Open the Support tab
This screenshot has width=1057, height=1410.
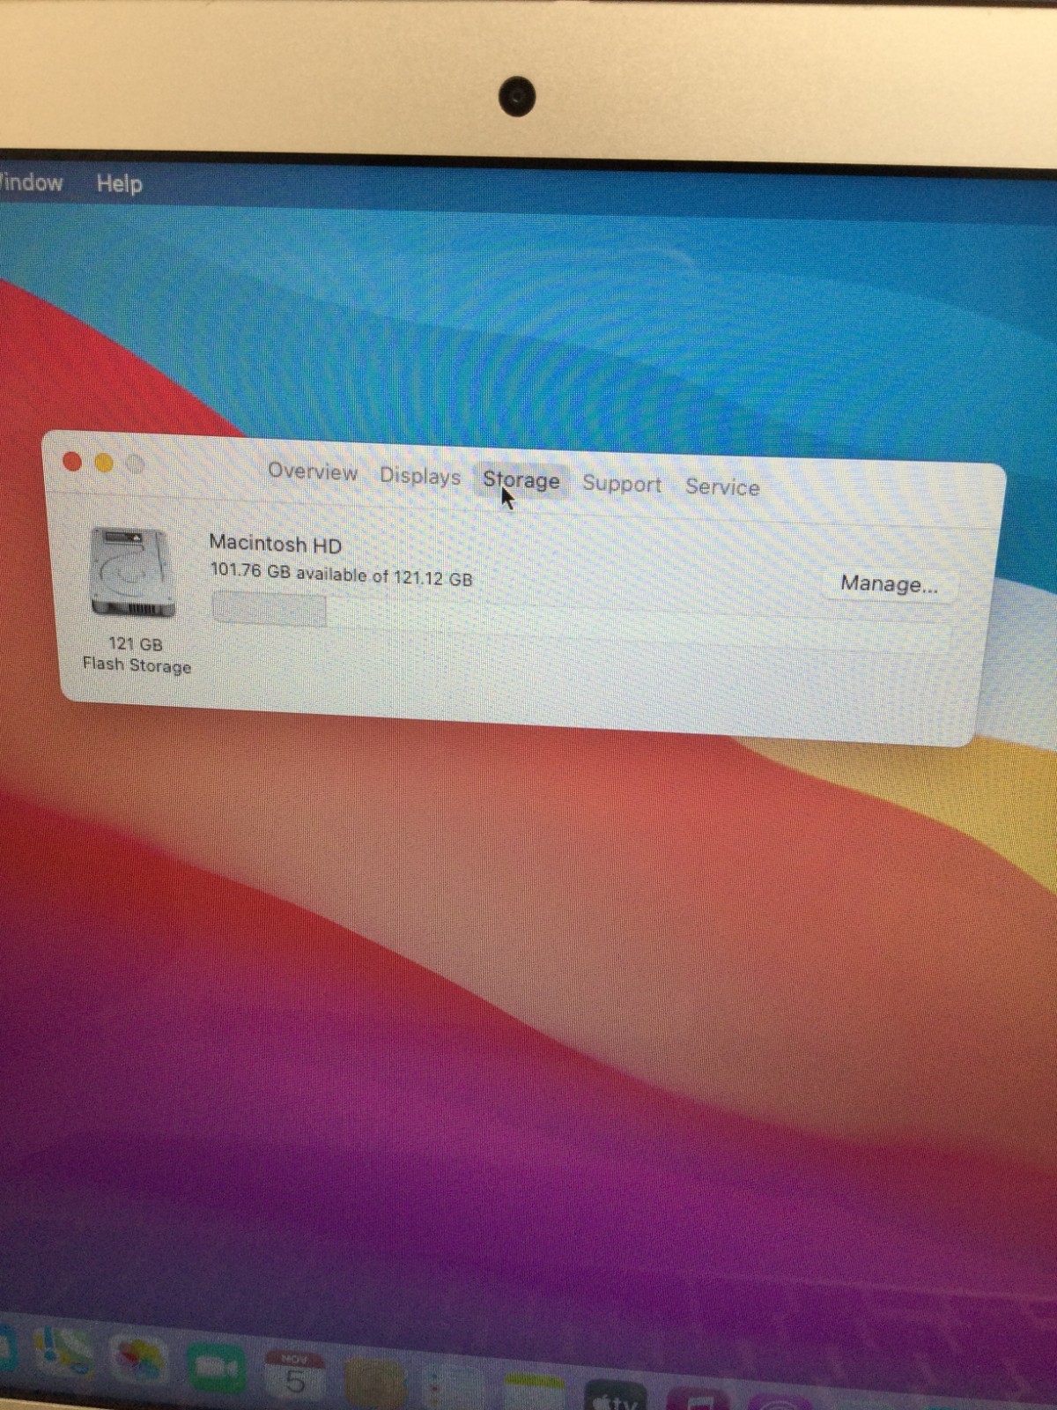coord(621,484)
